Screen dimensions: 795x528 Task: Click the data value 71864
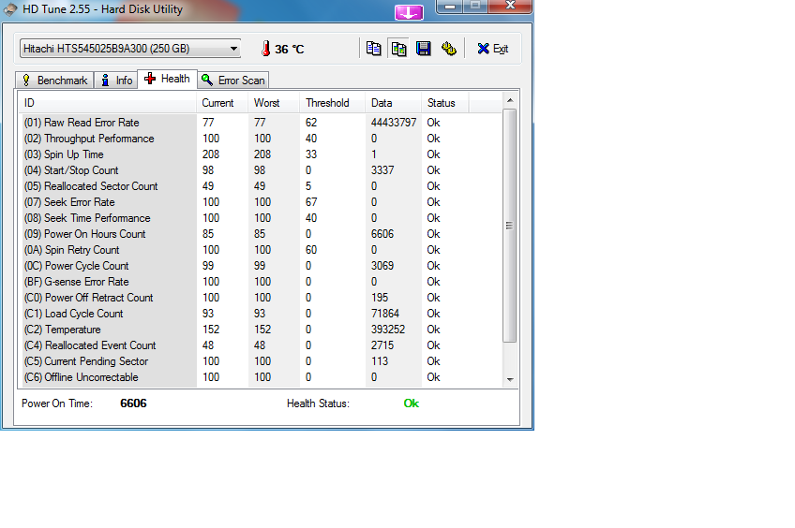(384, 314)
